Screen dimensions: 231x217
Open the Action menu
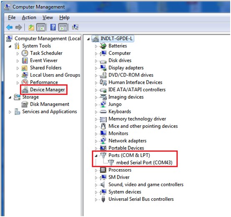click(x=29, y=17)
